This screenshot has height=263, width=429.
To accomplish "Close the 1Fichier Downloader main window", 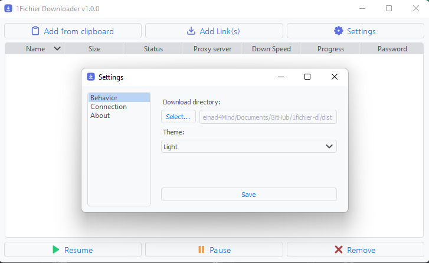I will pos(416,8).
